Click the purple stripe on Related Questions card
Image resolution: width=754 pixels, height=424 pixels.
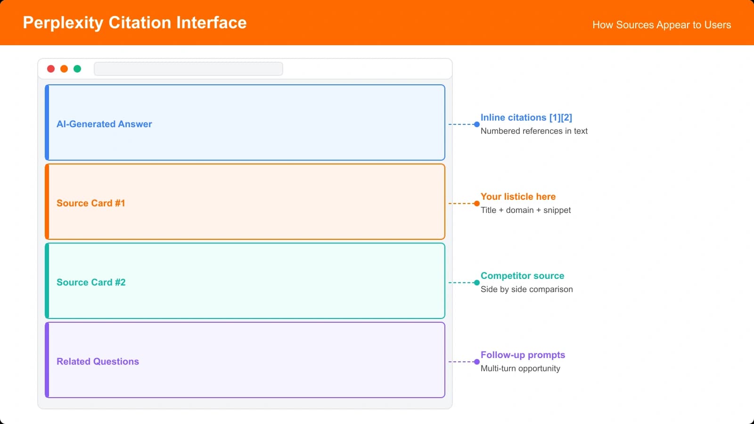point(47,360)
